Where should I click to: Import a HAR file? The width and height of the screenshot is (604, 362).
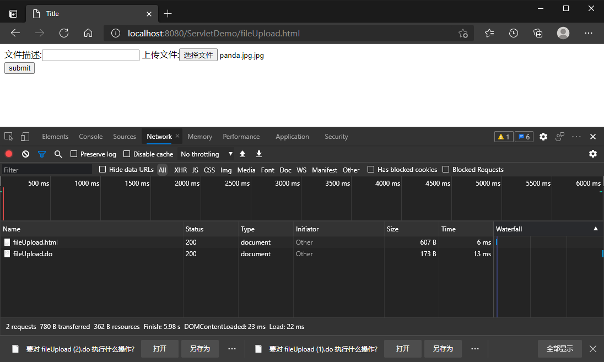click(242, 154)
